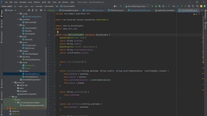Image resolution: width=207 pixels, height=116 pixels.
Task: Click Git Update Project arrow icon
Action: (178, 6)
